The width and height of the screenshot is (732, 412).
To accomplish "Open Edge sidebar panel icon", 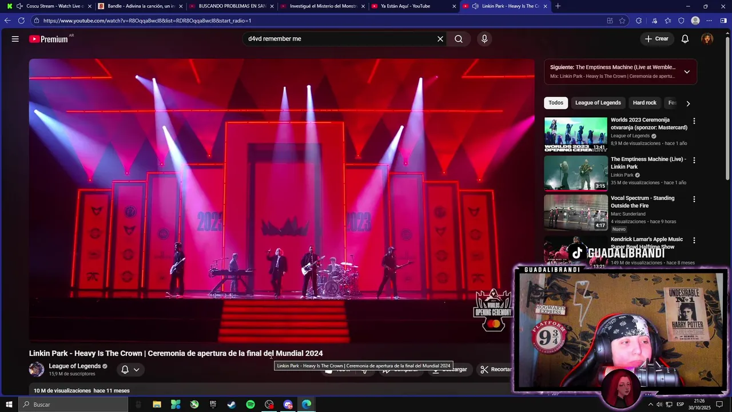I will [x=723, y=21].
